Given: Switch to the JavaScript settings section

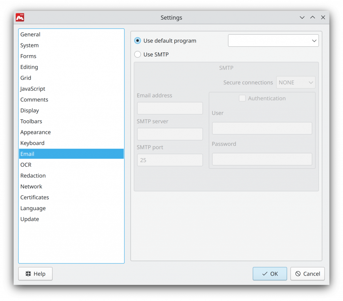Looking at the screenshot, I should point(32,89).
